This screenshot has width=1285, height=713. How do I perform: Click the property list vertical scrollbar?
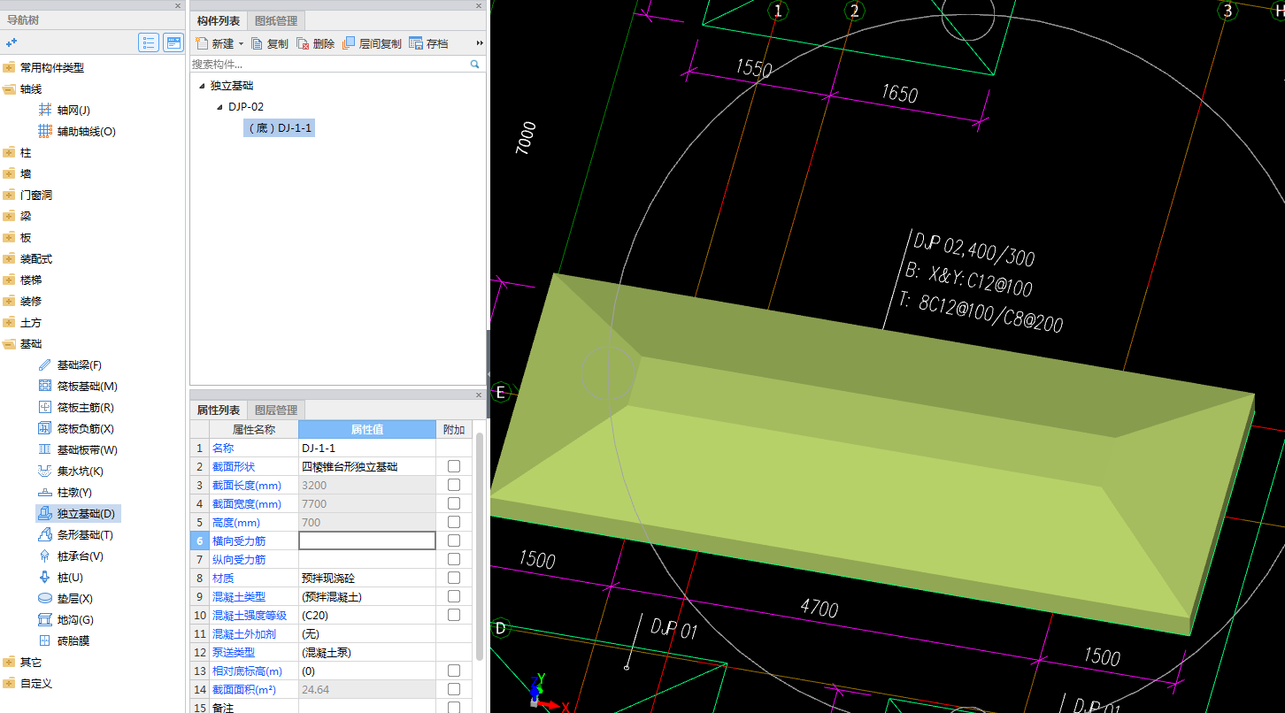480,545
